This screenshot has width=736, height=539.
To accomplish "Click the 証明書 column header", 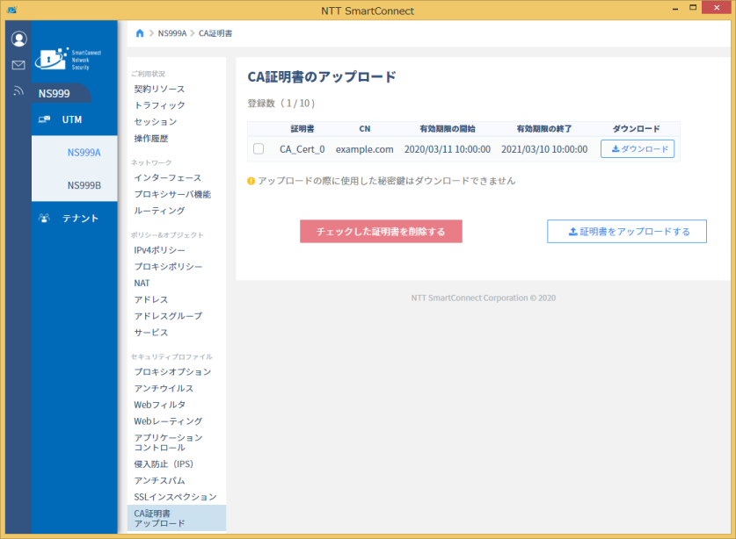I will pyautogui.click(x=302, y=128).
